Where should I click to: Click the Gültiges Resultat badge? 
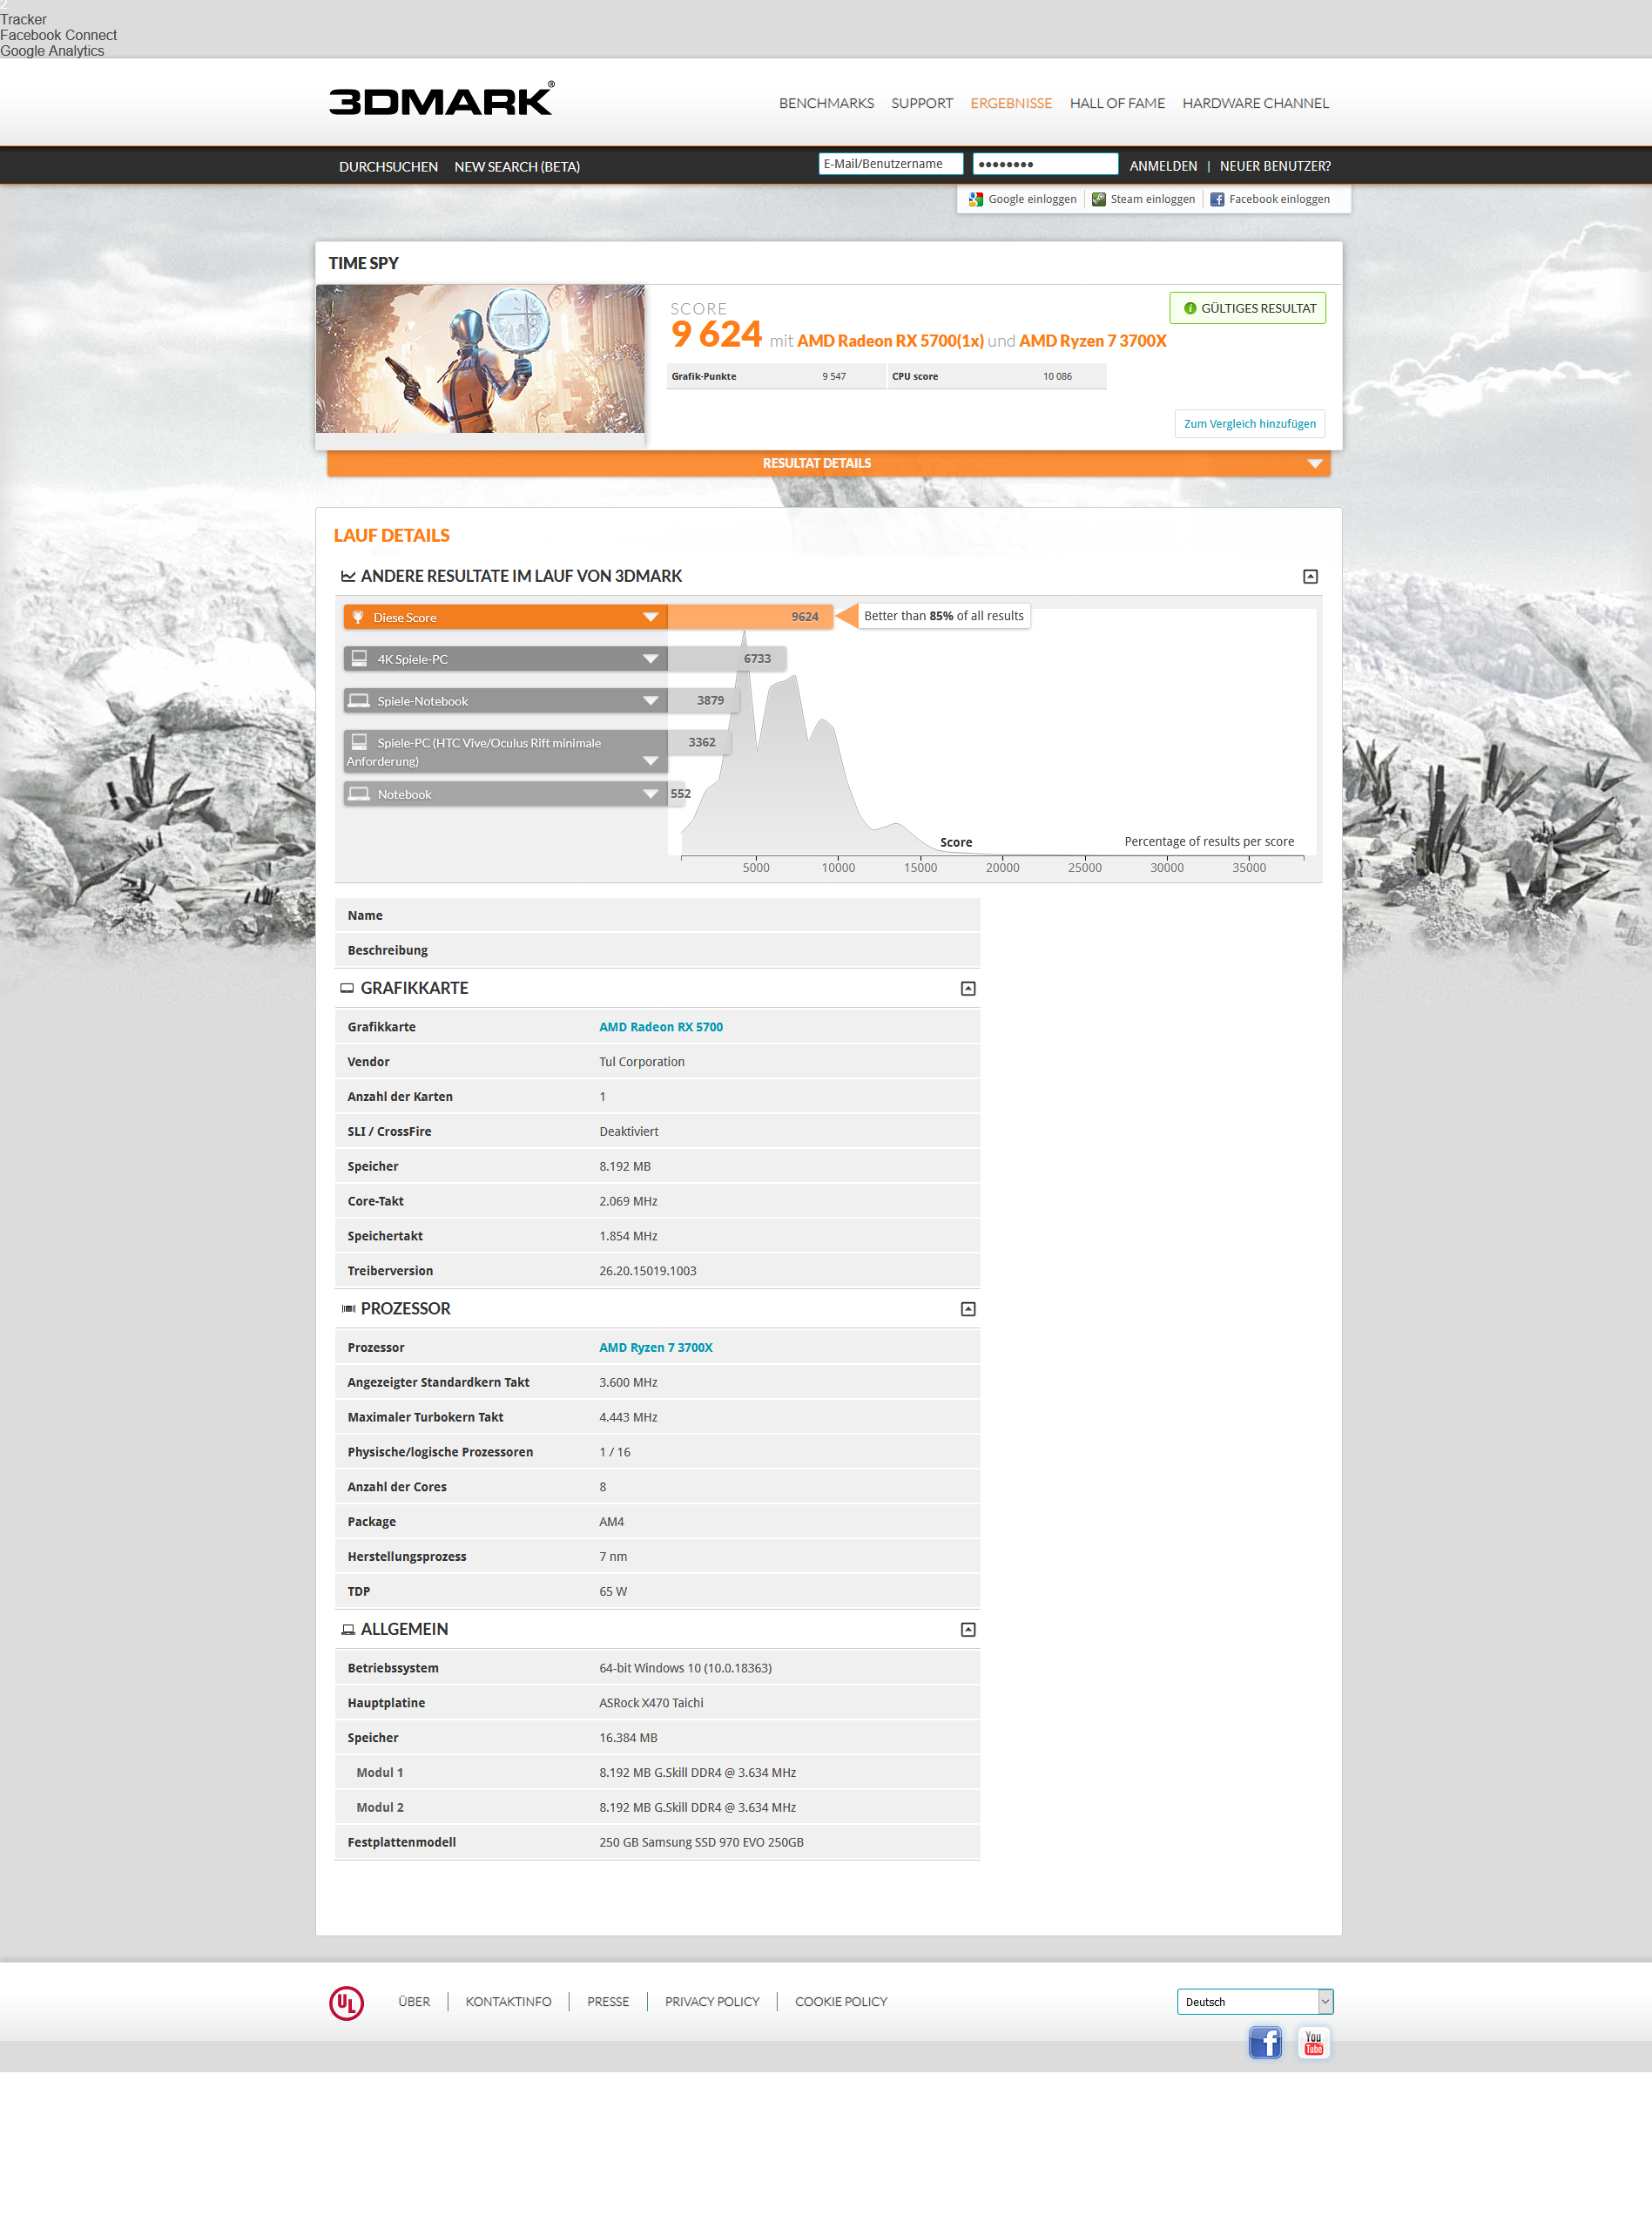(x=1248, y=308)
